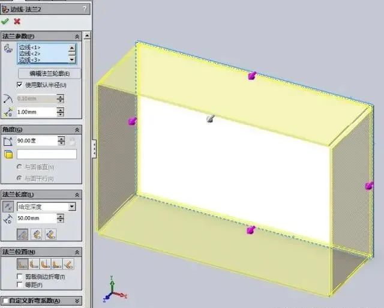Expand the 自定义折弯系数(A) section

(x=77, y=300)
